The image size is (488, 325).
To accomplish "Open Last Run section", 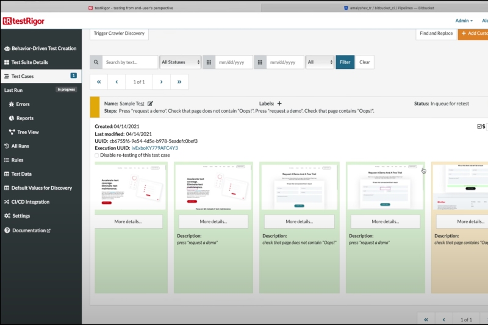I will tap(13, 90).
